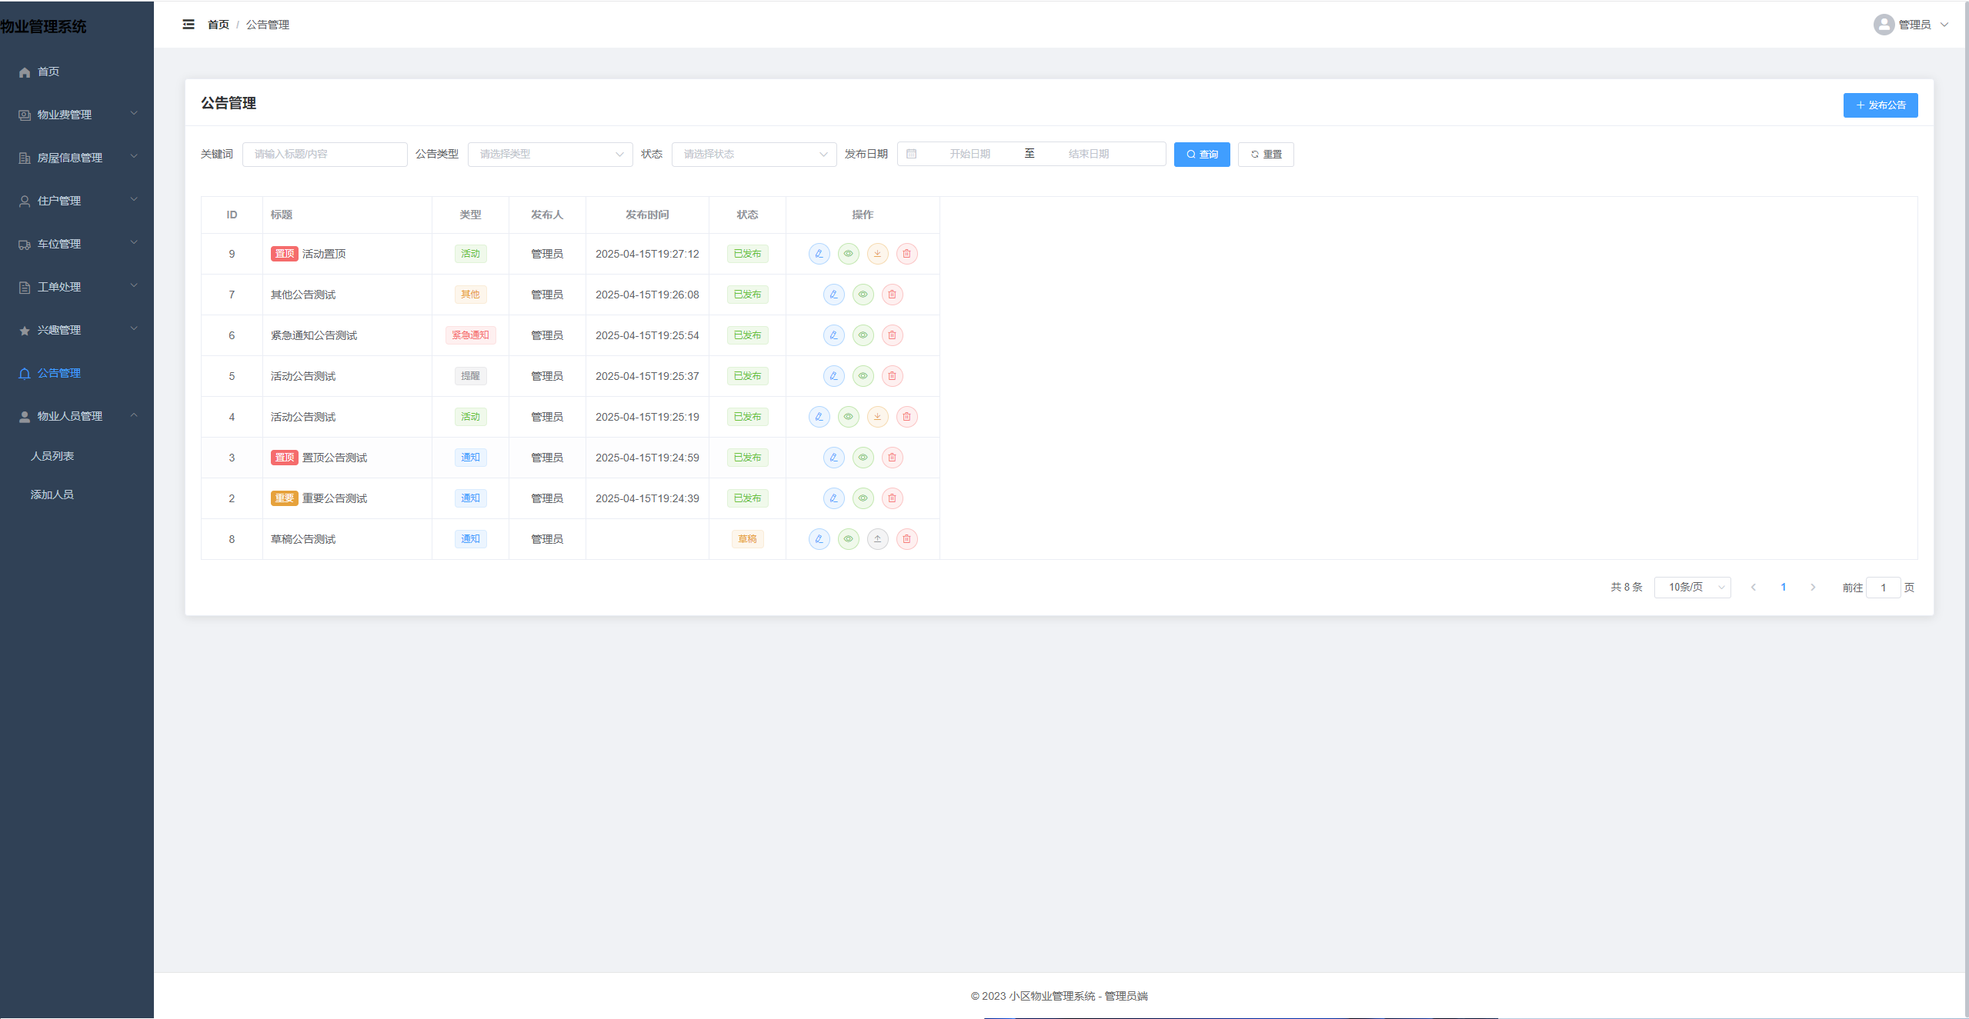Click unpublish icon for 活动置顶 row

click(877, 254)
